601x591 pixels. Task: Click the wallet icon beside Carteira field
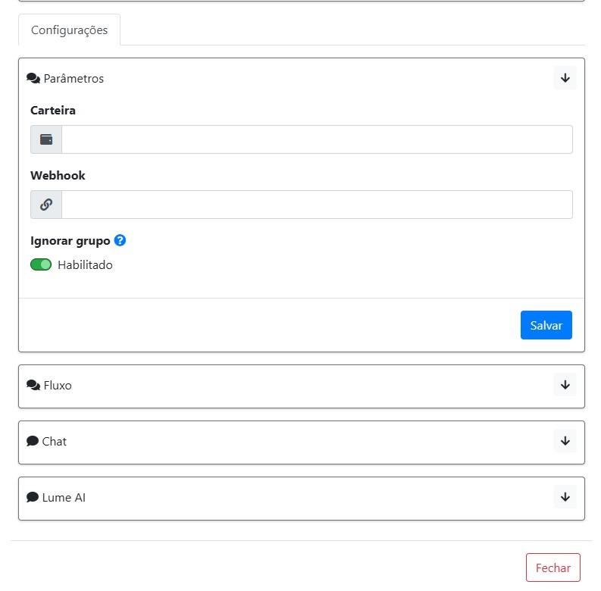pos(46,139)
